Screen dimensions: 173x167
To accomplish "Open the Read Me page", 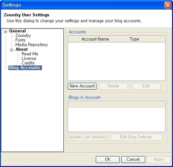I will coord(30,54).
